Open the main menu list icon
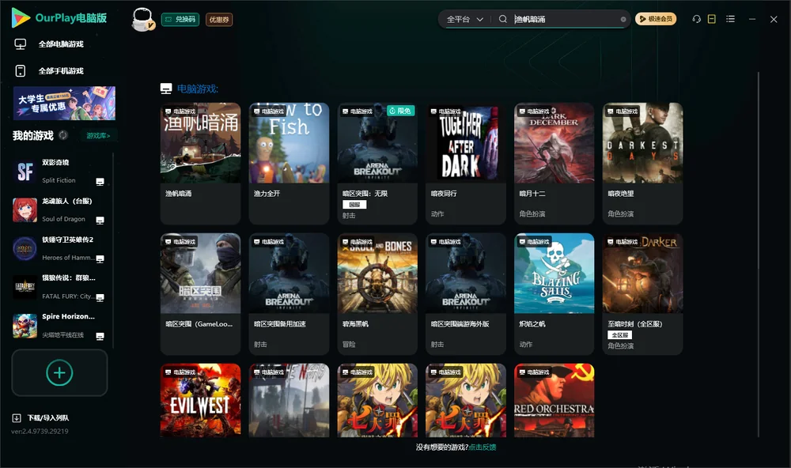This screenshot has width=791, height=468. [x=730, y=19]
